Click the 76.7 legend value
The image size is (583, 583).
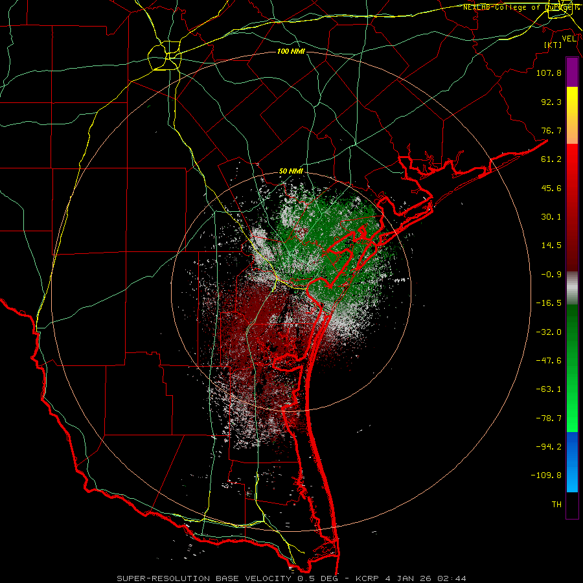pyautogui.click(x=551, y=130)
